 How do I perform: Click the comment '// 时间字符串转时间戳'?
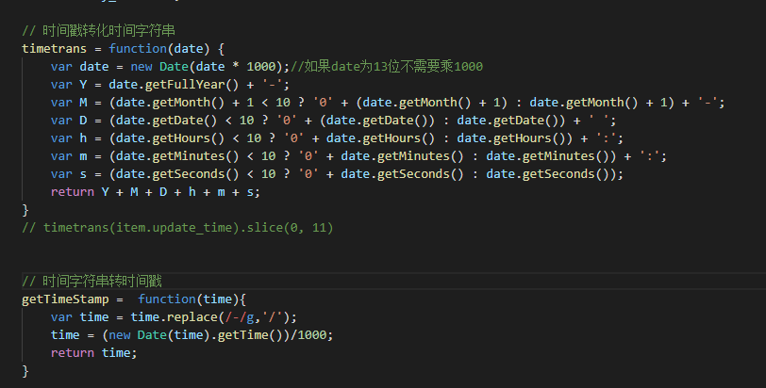coord(92,282)
